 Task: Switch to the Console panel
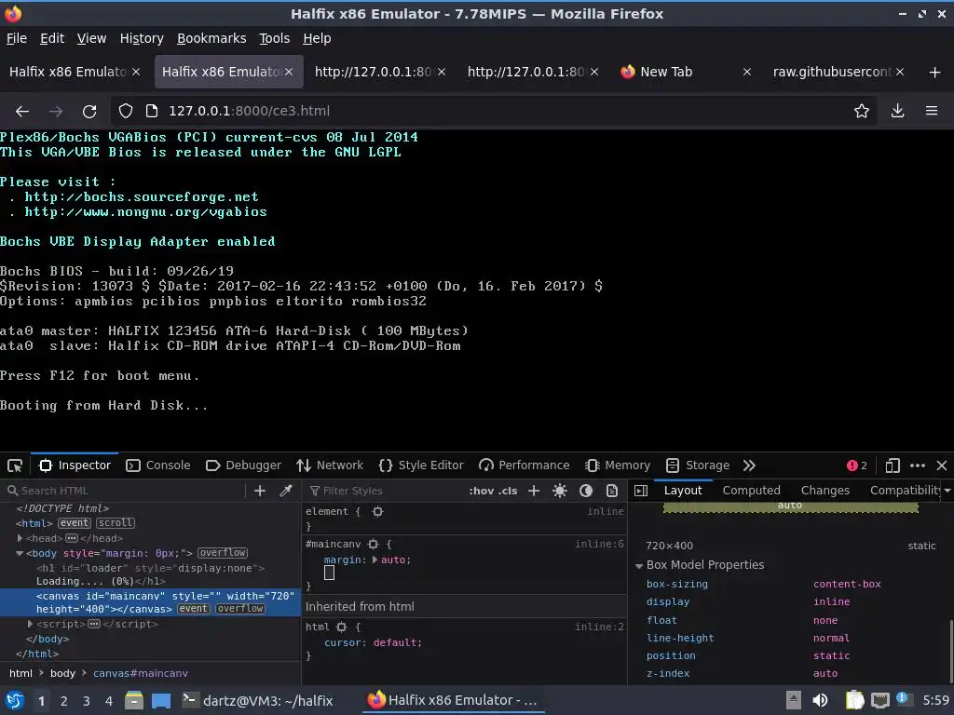[157, 465]
